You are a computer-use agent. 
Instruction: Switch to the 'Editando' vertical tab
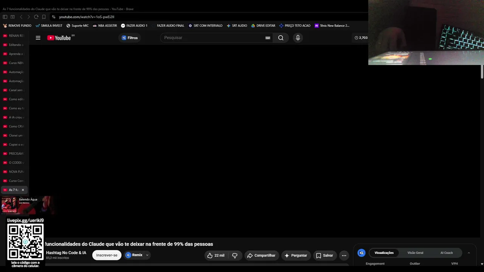click(14, 45)
